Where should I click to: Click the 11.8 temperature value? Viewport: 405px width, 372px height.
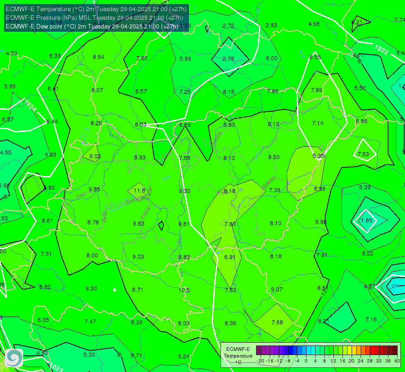139,191
